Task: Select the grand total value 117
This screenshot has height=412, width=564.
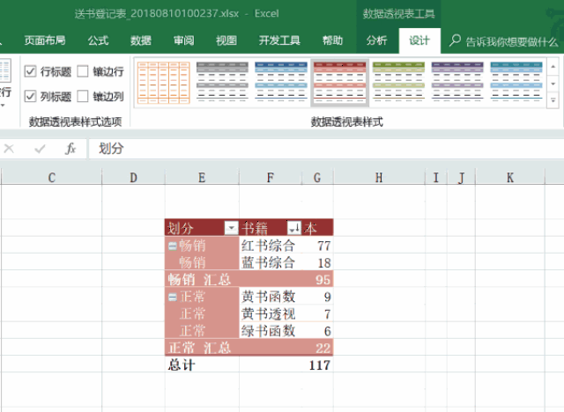Action: point(319,365)
